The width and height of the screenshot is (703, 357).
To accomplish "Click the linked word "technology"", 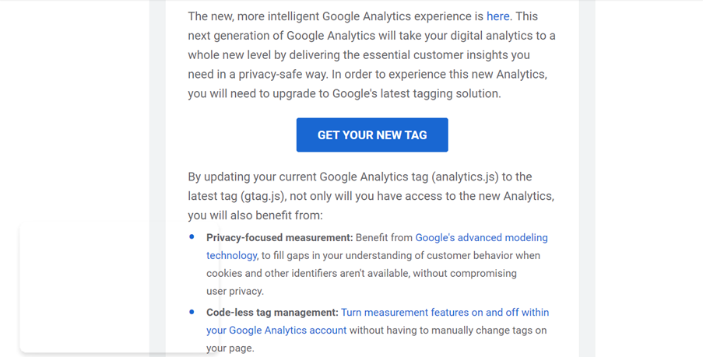I will click(231, 256).
